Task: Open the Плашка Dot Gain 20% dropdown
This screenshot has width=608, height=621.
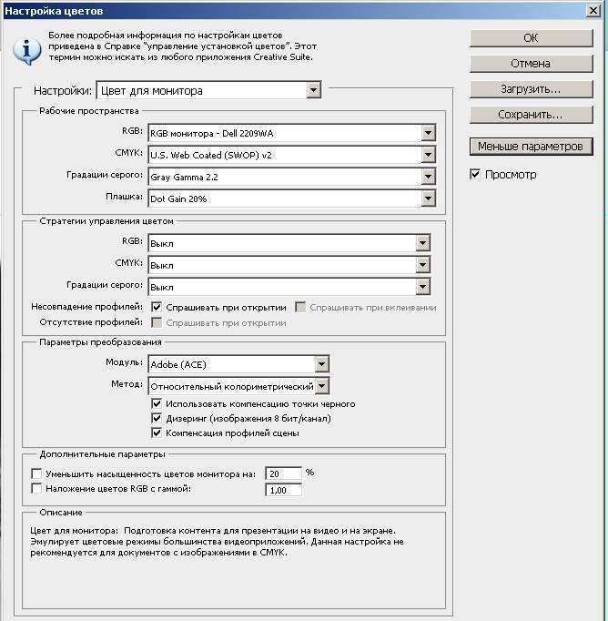Action: [x=428, y=199]
